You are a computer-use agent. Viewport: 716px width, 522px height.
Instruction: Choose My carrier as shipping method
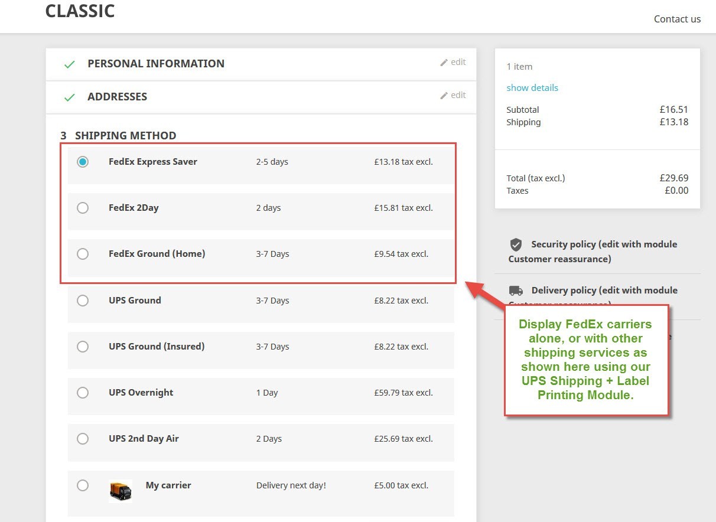[83, 485]
